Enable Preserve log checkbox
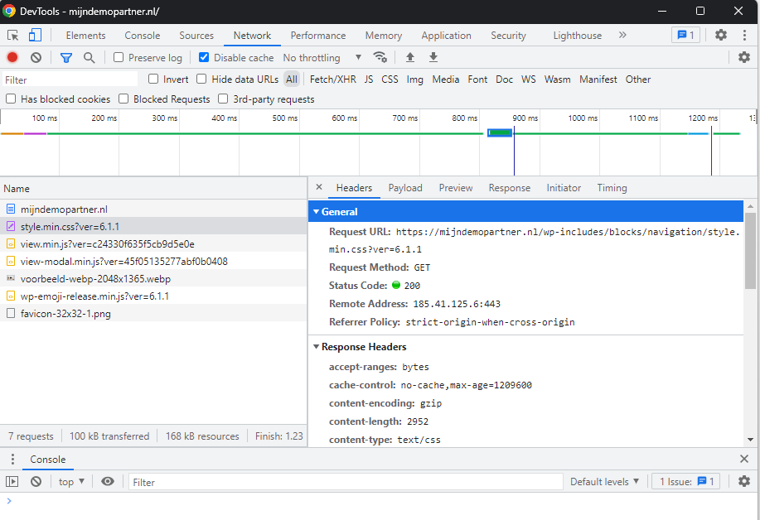760x520 pixels. pos(119,57)
